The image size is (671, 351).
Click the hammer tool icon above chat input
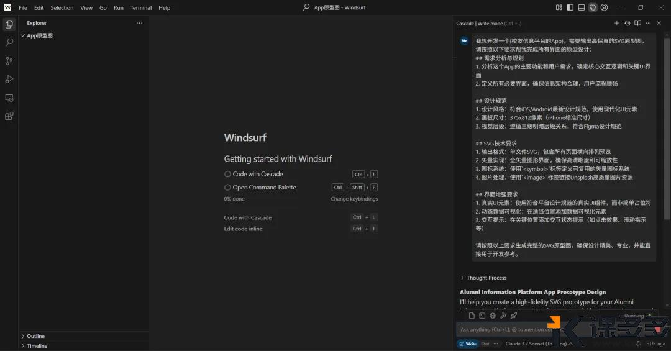pyautogui.click(x=503, y=316)
